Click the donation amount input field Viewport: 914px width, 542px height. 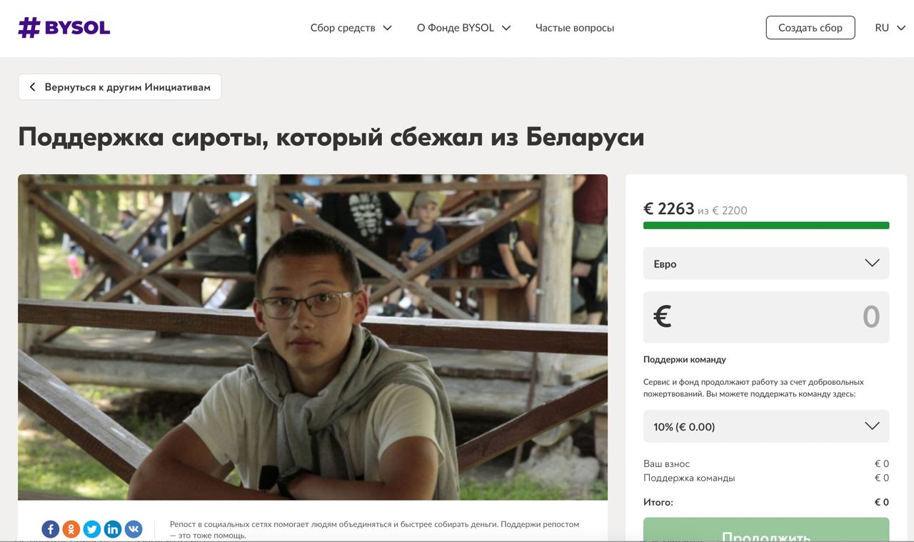(x=766, y=317)
